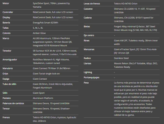Click the Manzanas hubs label

(89, 49)
